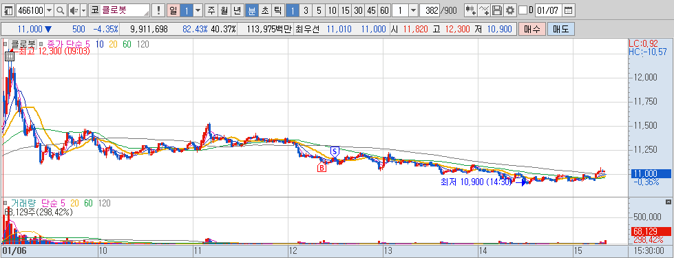Click the small square before 클로봇 label
Viewport: 674px width, 258px height.
pyautogui.click(x=5, y=44)
